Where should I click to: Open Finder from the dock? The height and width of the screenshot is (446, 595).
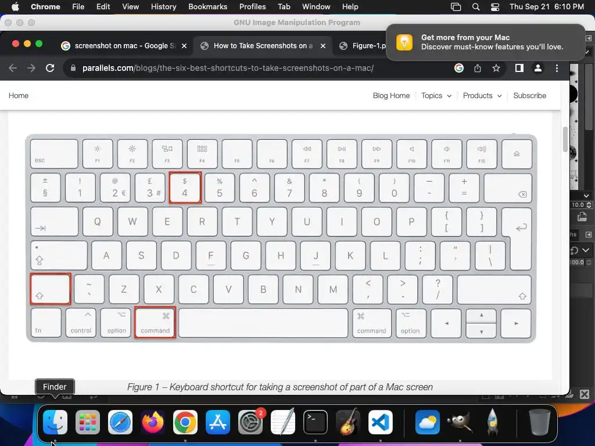pos(55,422)
